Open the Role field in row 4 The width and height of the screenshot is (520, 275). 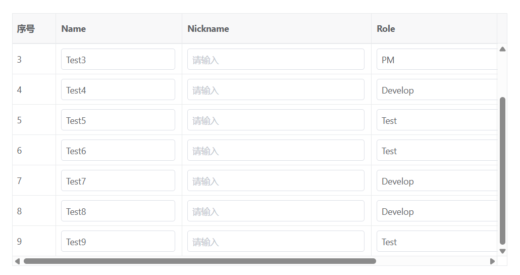(437, 90)
